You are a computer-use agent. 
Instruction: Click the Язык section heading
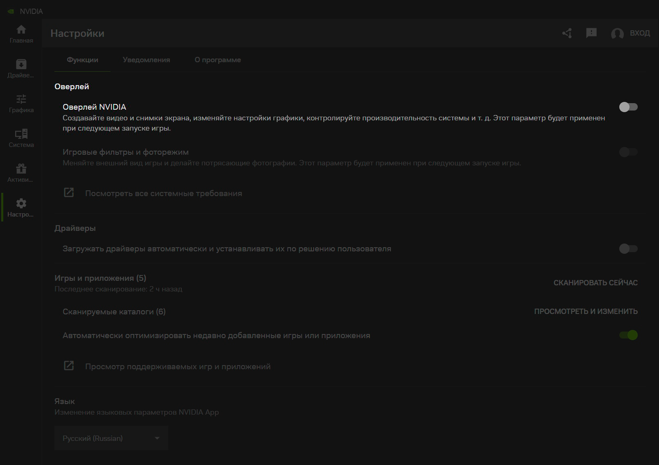point(65,401)
